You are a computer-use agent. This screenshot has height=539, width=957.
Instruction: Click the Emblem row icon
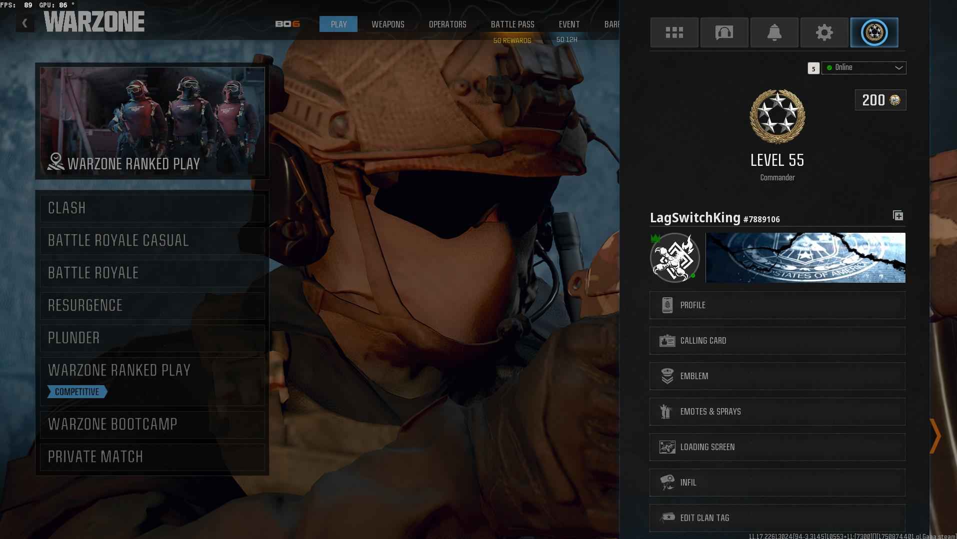(x=667, y=376)
